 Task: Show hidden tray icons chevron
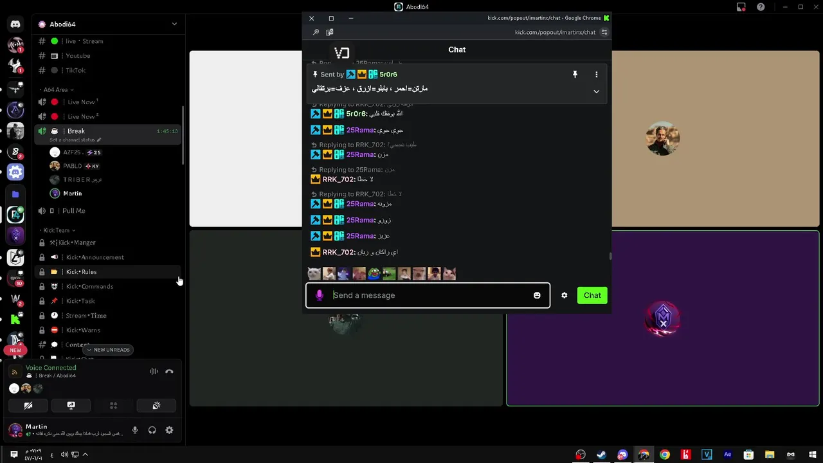85,455
